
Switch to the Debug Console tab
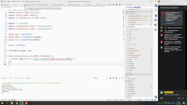tap(19, 78)
